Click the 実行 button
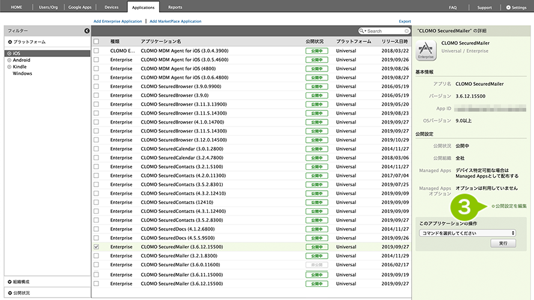534x300 pixels. 503,243
